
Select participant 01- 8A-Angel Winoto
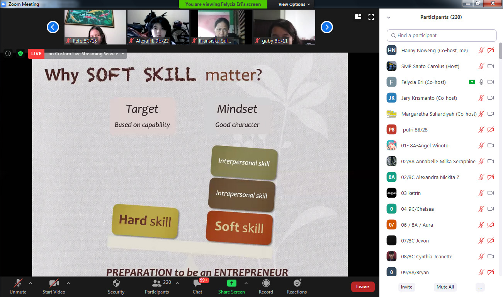pos(441,145)
